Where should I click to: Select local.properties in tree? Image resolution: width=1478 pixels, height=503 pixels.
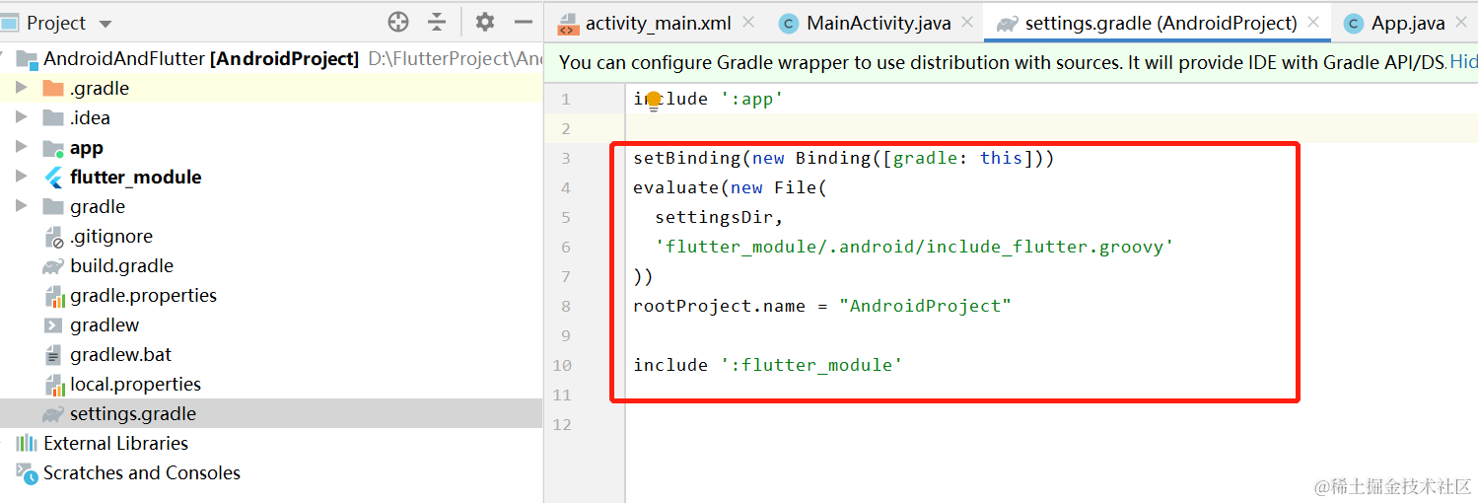pyautogui.click(x=135, y=385)
